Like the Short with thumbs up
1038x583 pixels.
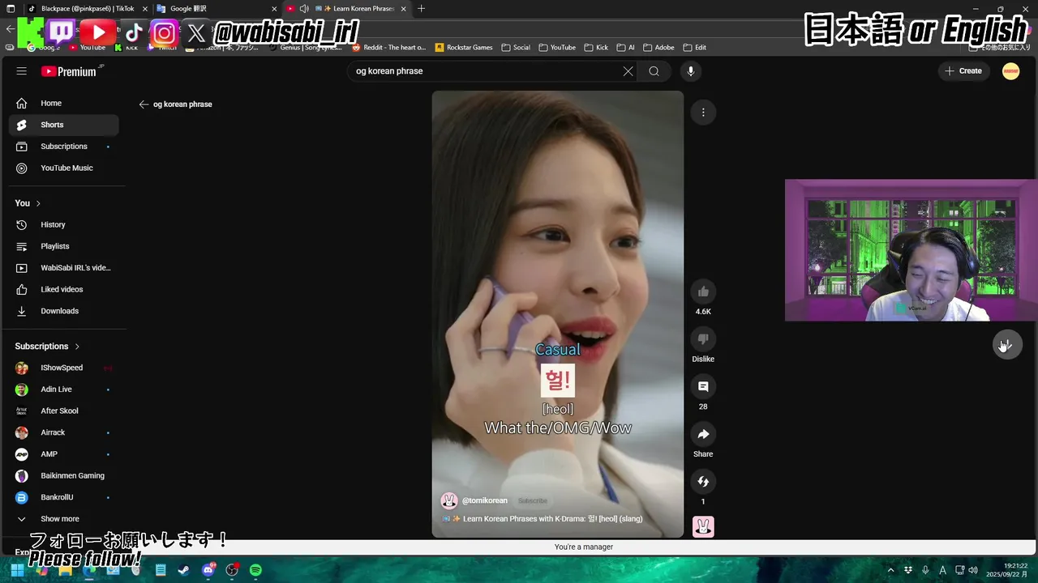tap(703, 292)
